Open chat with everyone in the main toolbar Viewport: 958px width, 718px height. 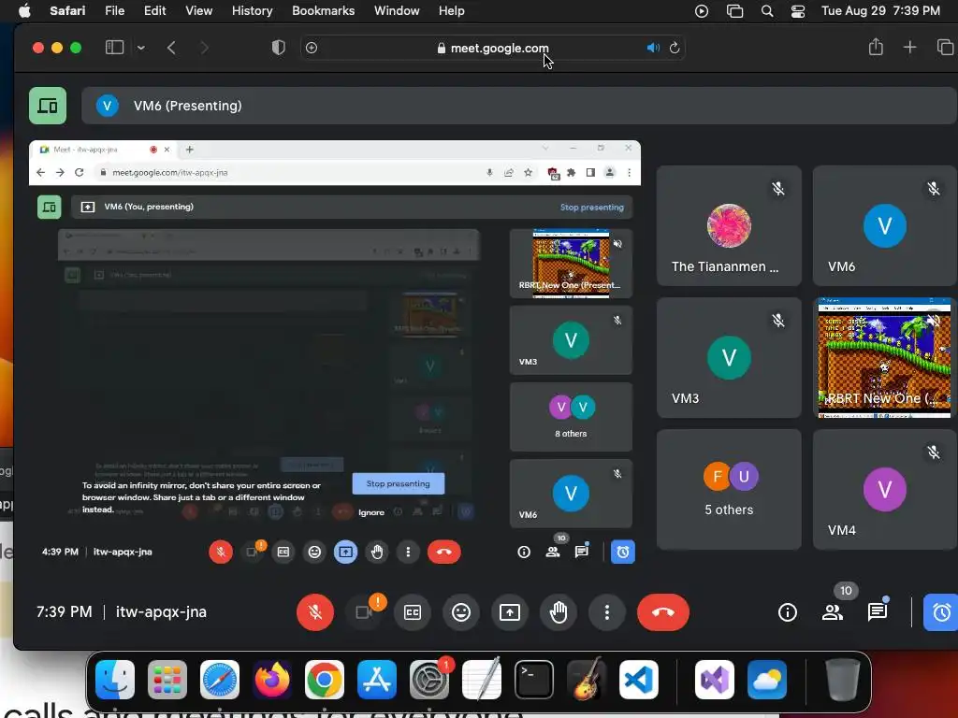point(878,611)
